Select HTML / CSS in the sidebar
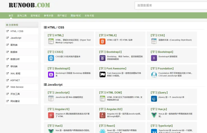207x133 pixels. point(22,31)
